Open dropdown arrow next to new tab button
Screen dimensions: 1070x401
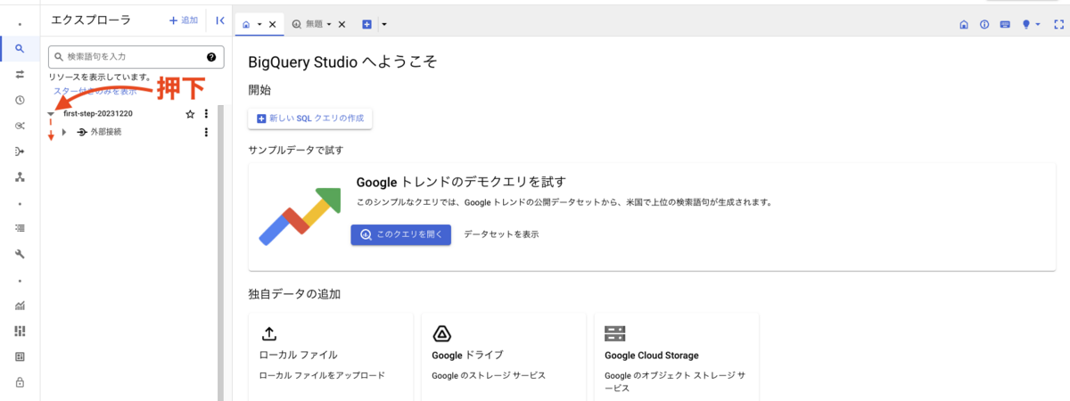coord(383,24)
